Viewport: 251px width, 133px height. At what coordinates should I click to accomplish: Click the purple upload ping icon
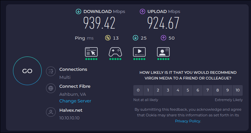pos(163,38)
